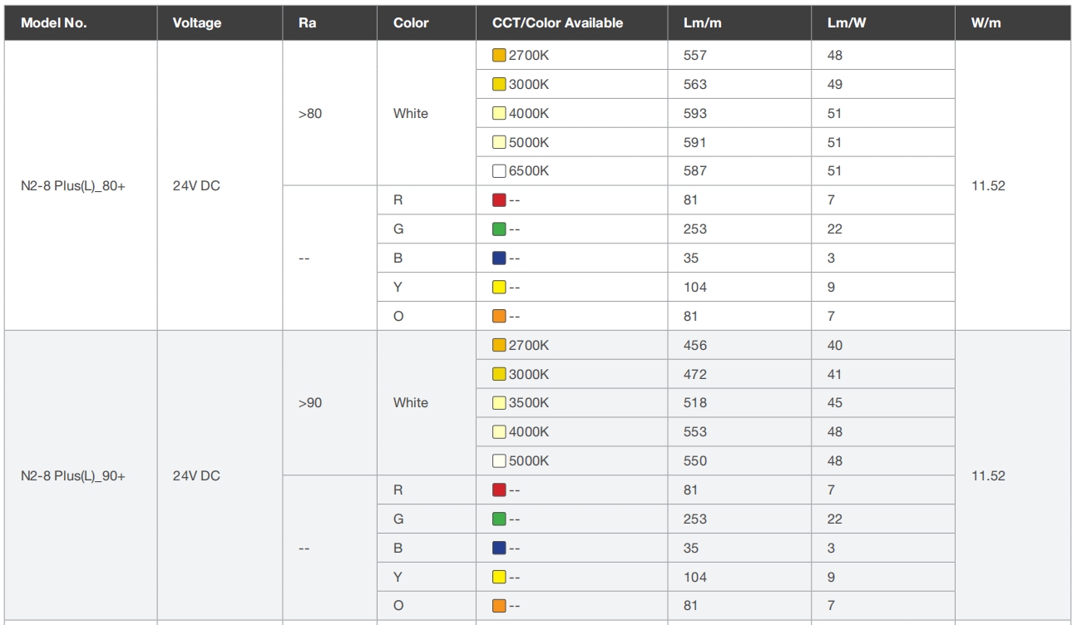The image size is (1077, 625).
Task: Select the 6500K color temperature text
Action: [528, 171]
